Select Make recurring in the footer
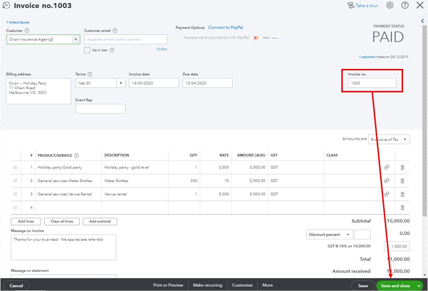 pos(207,285)
